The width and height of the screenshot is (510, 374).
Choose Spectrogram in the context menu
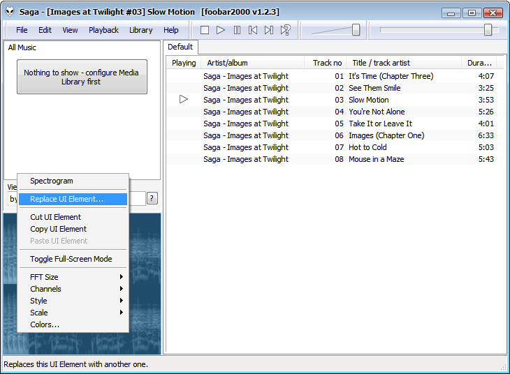[x=73, y=181]
